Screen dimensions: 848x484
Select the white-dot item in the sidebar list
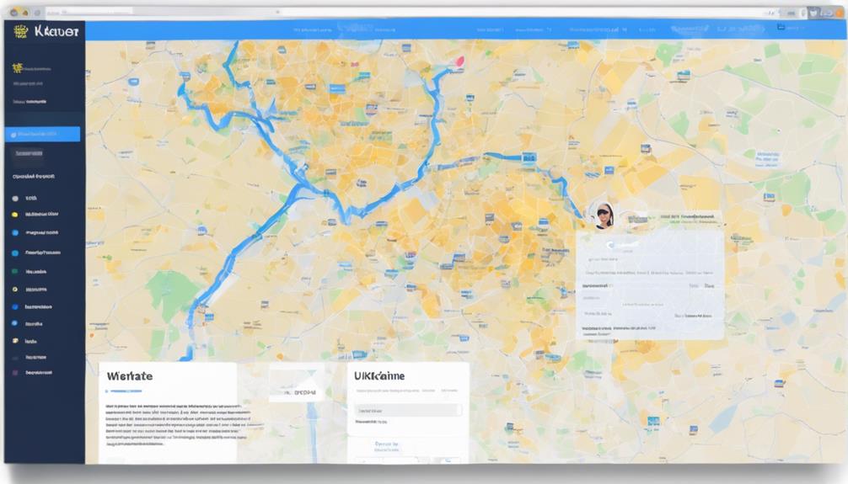[x=16, y=199]
